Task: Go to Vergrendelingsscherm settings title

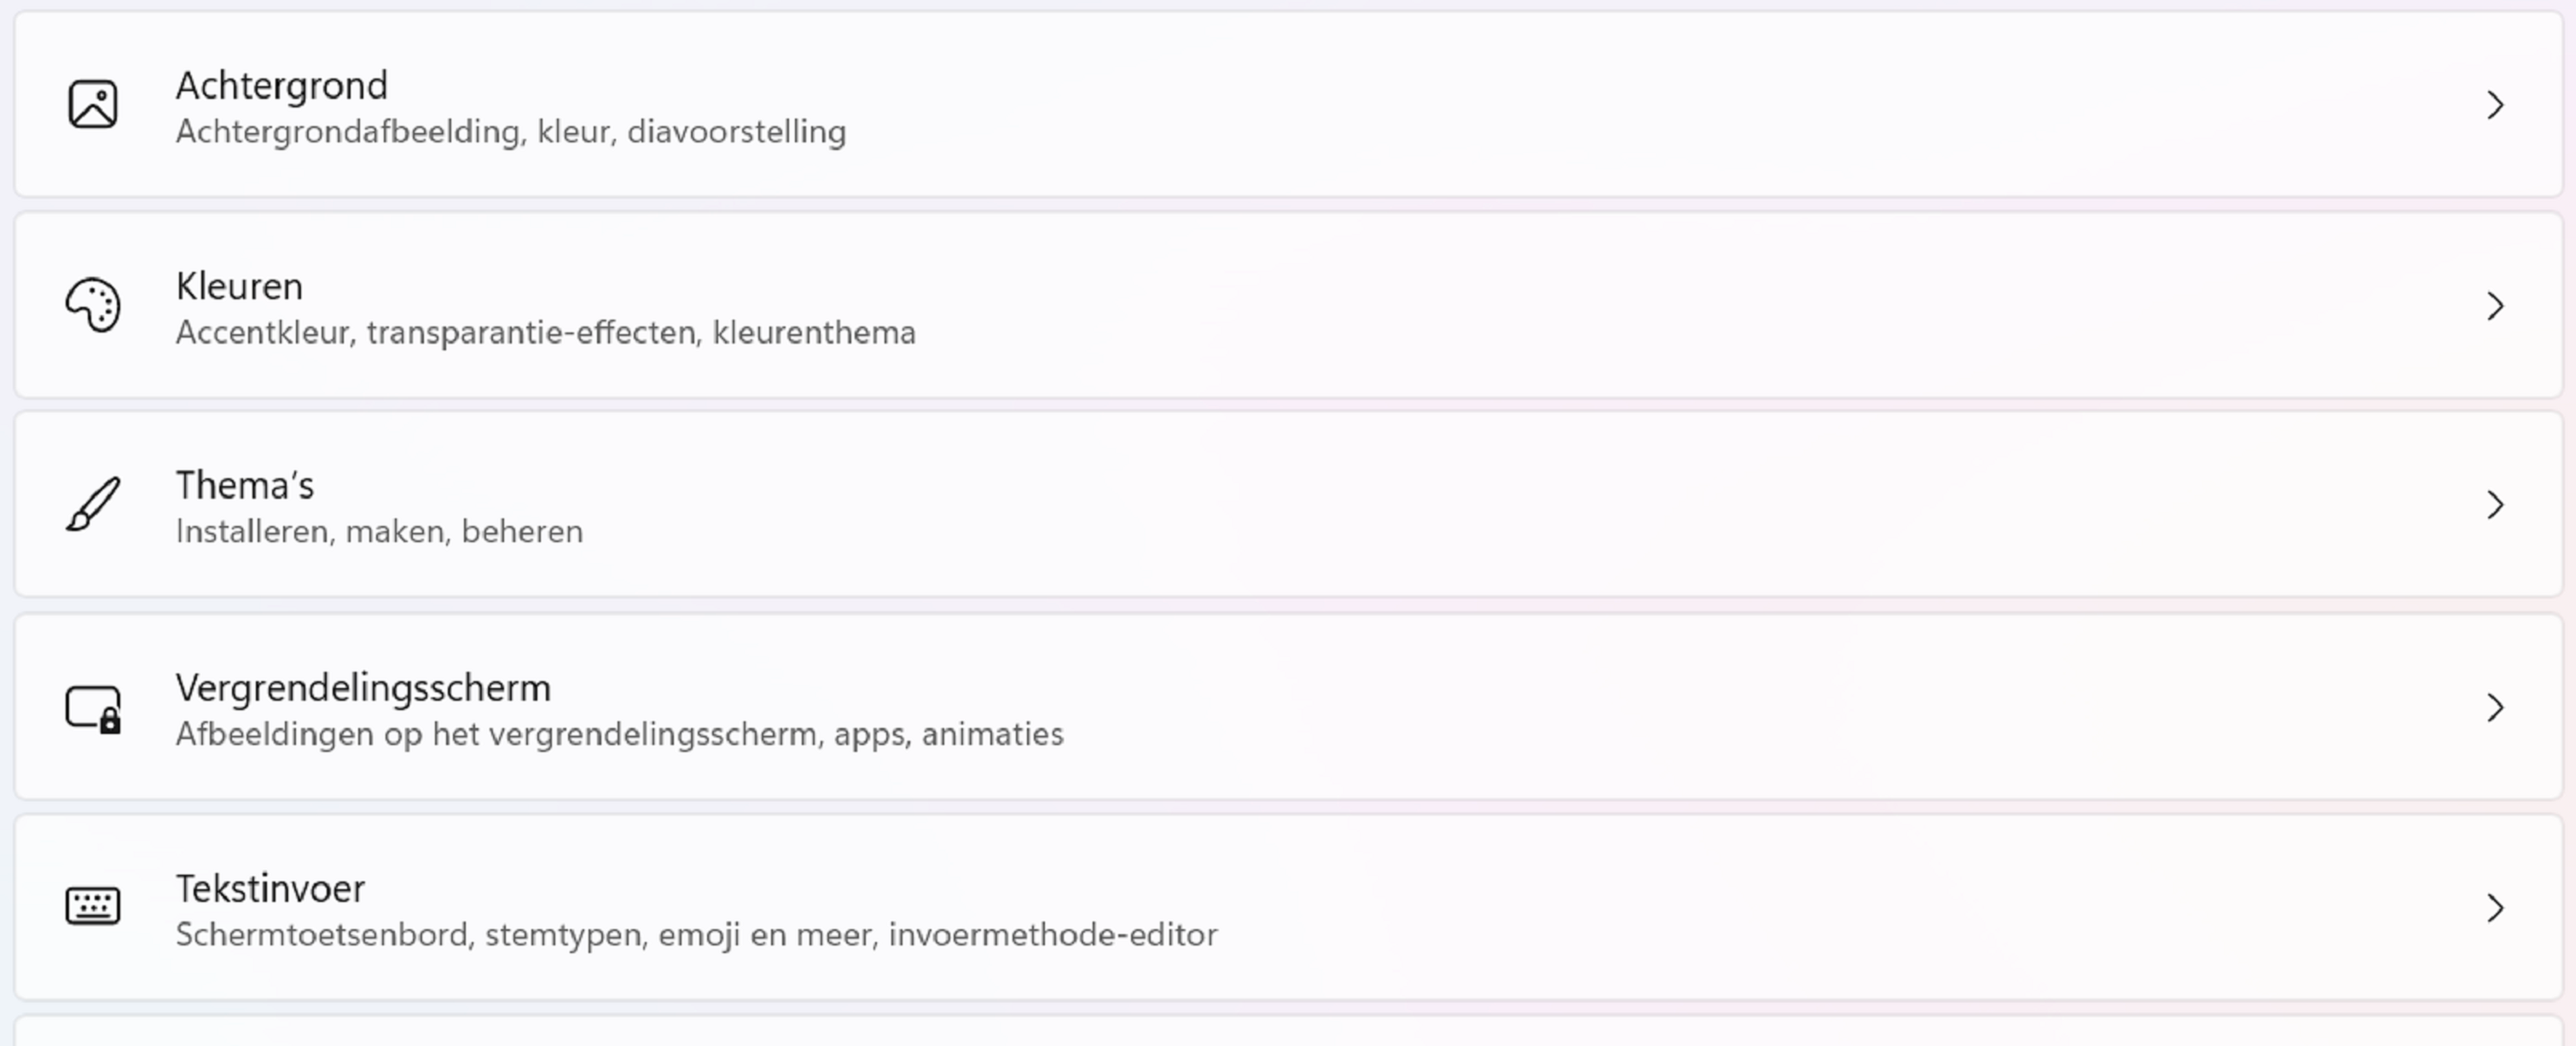Action: (x=363, y=688)
